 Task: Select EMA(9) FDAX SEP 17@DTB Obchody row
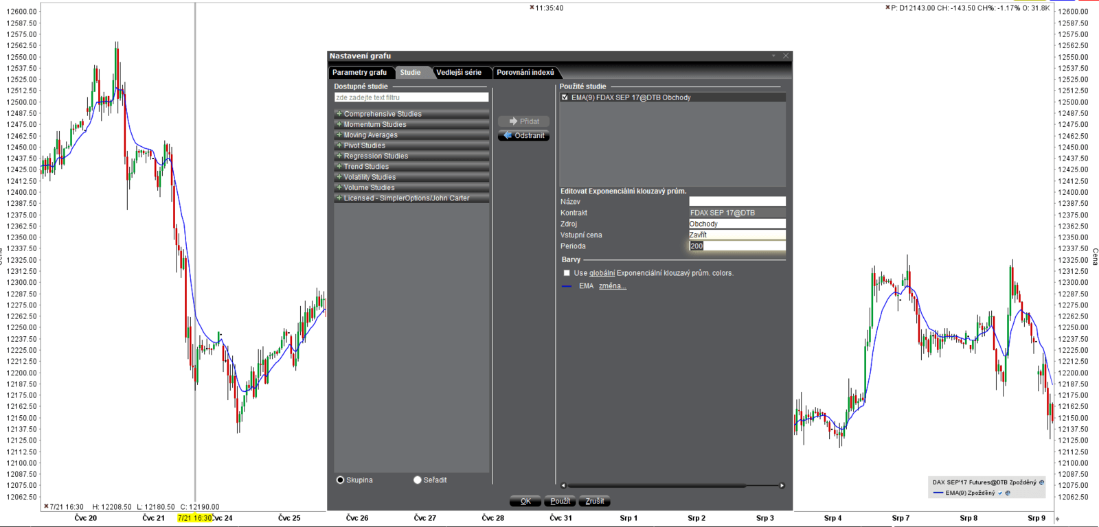click(x=672, y=97)
